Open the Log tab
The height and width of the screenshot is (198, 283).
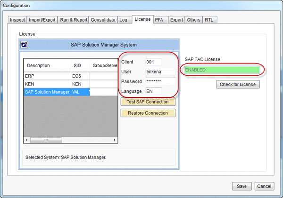[x=124, y=20]
